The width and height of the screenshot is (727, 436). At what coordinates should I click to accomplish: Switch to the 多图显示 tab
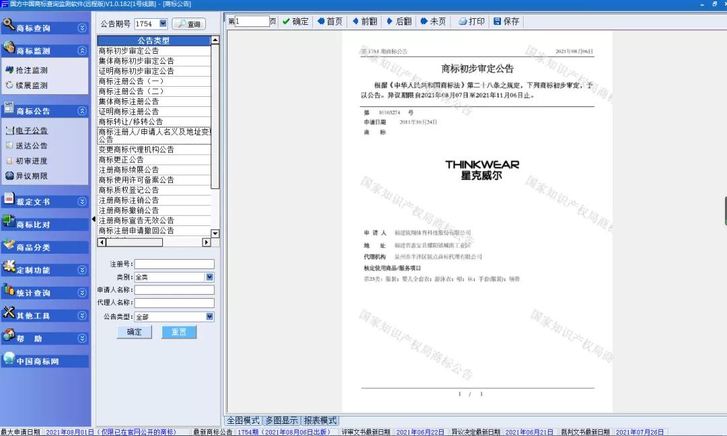[x=281, y=421]
